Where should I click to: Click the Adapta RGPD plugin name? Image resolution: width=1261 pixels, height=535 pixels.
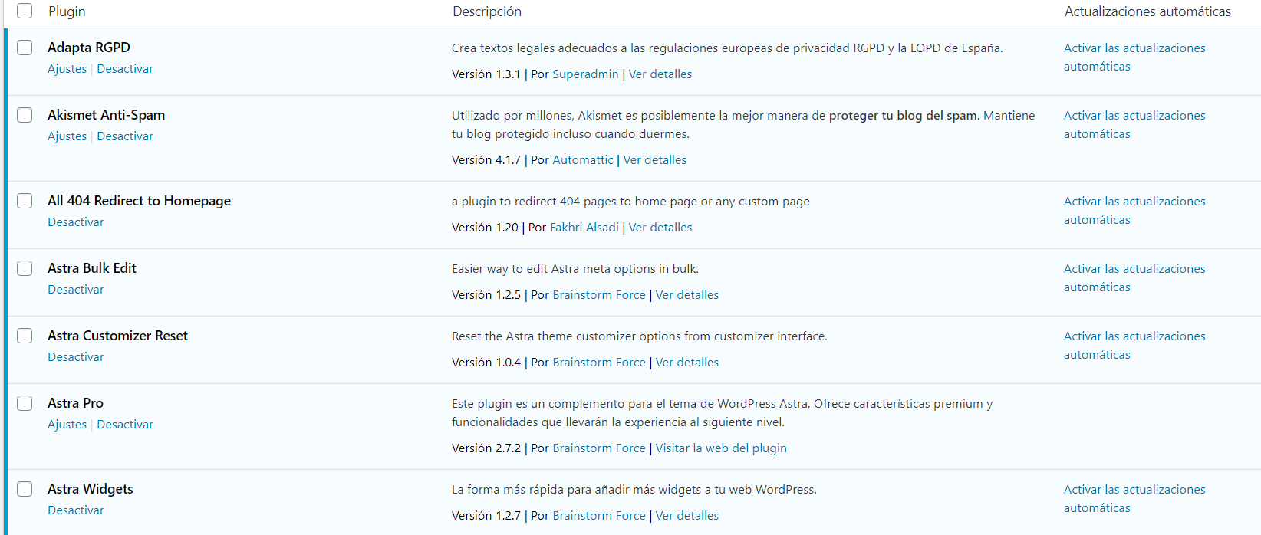point(89,48)
